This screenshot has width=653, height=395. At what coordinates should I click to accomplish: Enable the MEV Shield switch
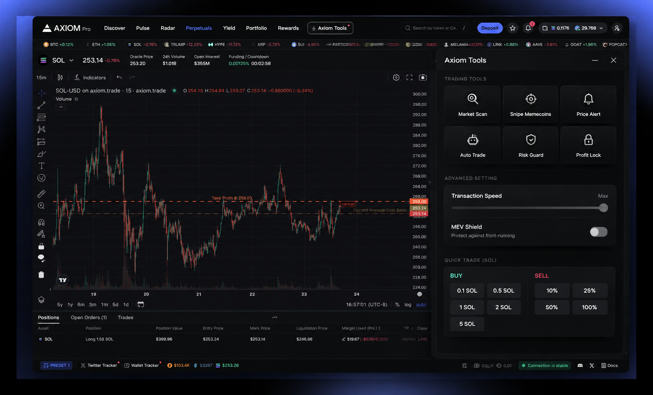click(599, 232)
